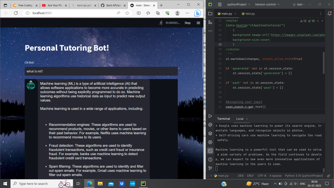Toggle the Terminal tool window button
This screenshot has height=188, width=334.
point(210,151)
